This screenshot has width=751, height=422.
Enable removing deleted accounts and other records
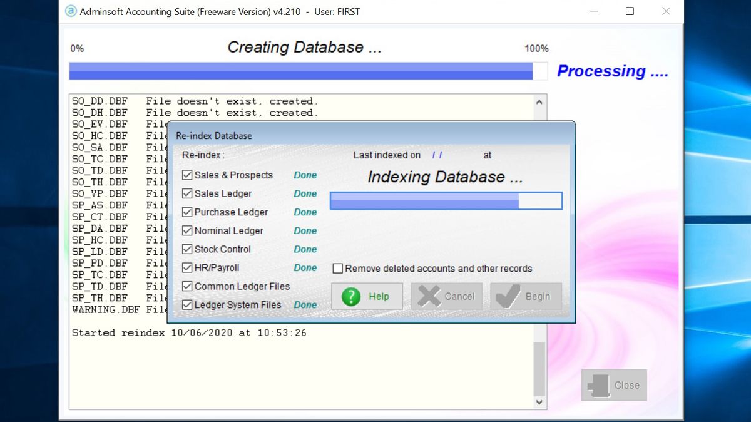338,268
